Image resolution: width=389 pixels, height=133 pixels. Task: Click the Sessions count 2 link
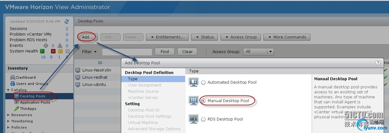[x=67, y=29]
